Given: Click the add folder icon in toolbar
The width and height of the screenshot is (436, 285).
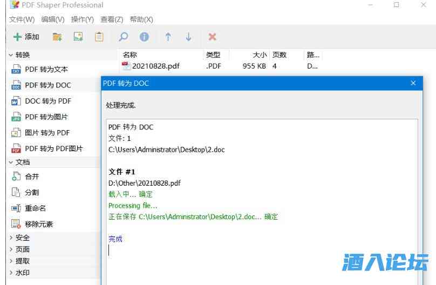Looking at the screenshot, I should tap(57, 37).
